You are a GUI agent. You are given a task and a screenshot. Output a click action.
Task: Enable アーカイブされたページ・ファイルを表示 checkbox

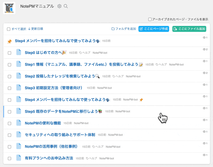coord(150,19)
